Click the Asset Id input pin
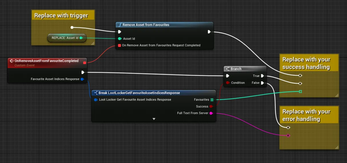The height and width of the screenshot is (163, 347). coord(119,39)
